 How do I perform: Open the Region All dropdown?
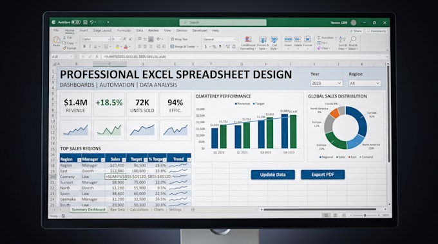[x=365, y=83]
